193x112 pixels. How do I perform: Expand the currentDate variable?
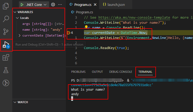pos(19,35)
